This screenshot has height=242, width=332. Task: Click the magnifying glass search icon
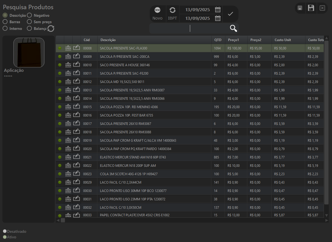233,28
